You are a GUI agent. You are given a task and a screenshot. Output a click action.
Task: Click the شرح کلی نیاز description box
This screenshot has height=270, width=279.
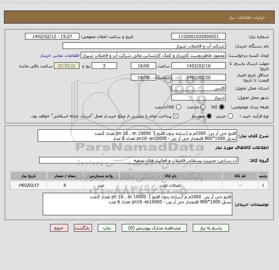click(x=137, y=136)
